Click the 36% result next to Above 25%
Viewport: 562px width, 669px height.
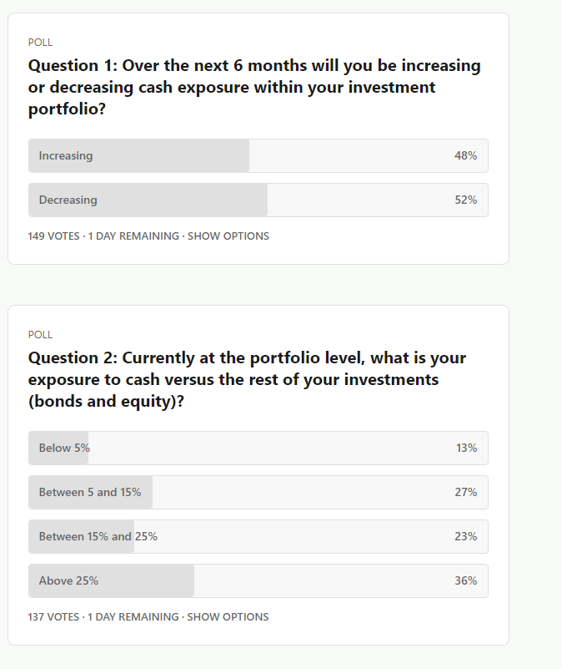468,580
